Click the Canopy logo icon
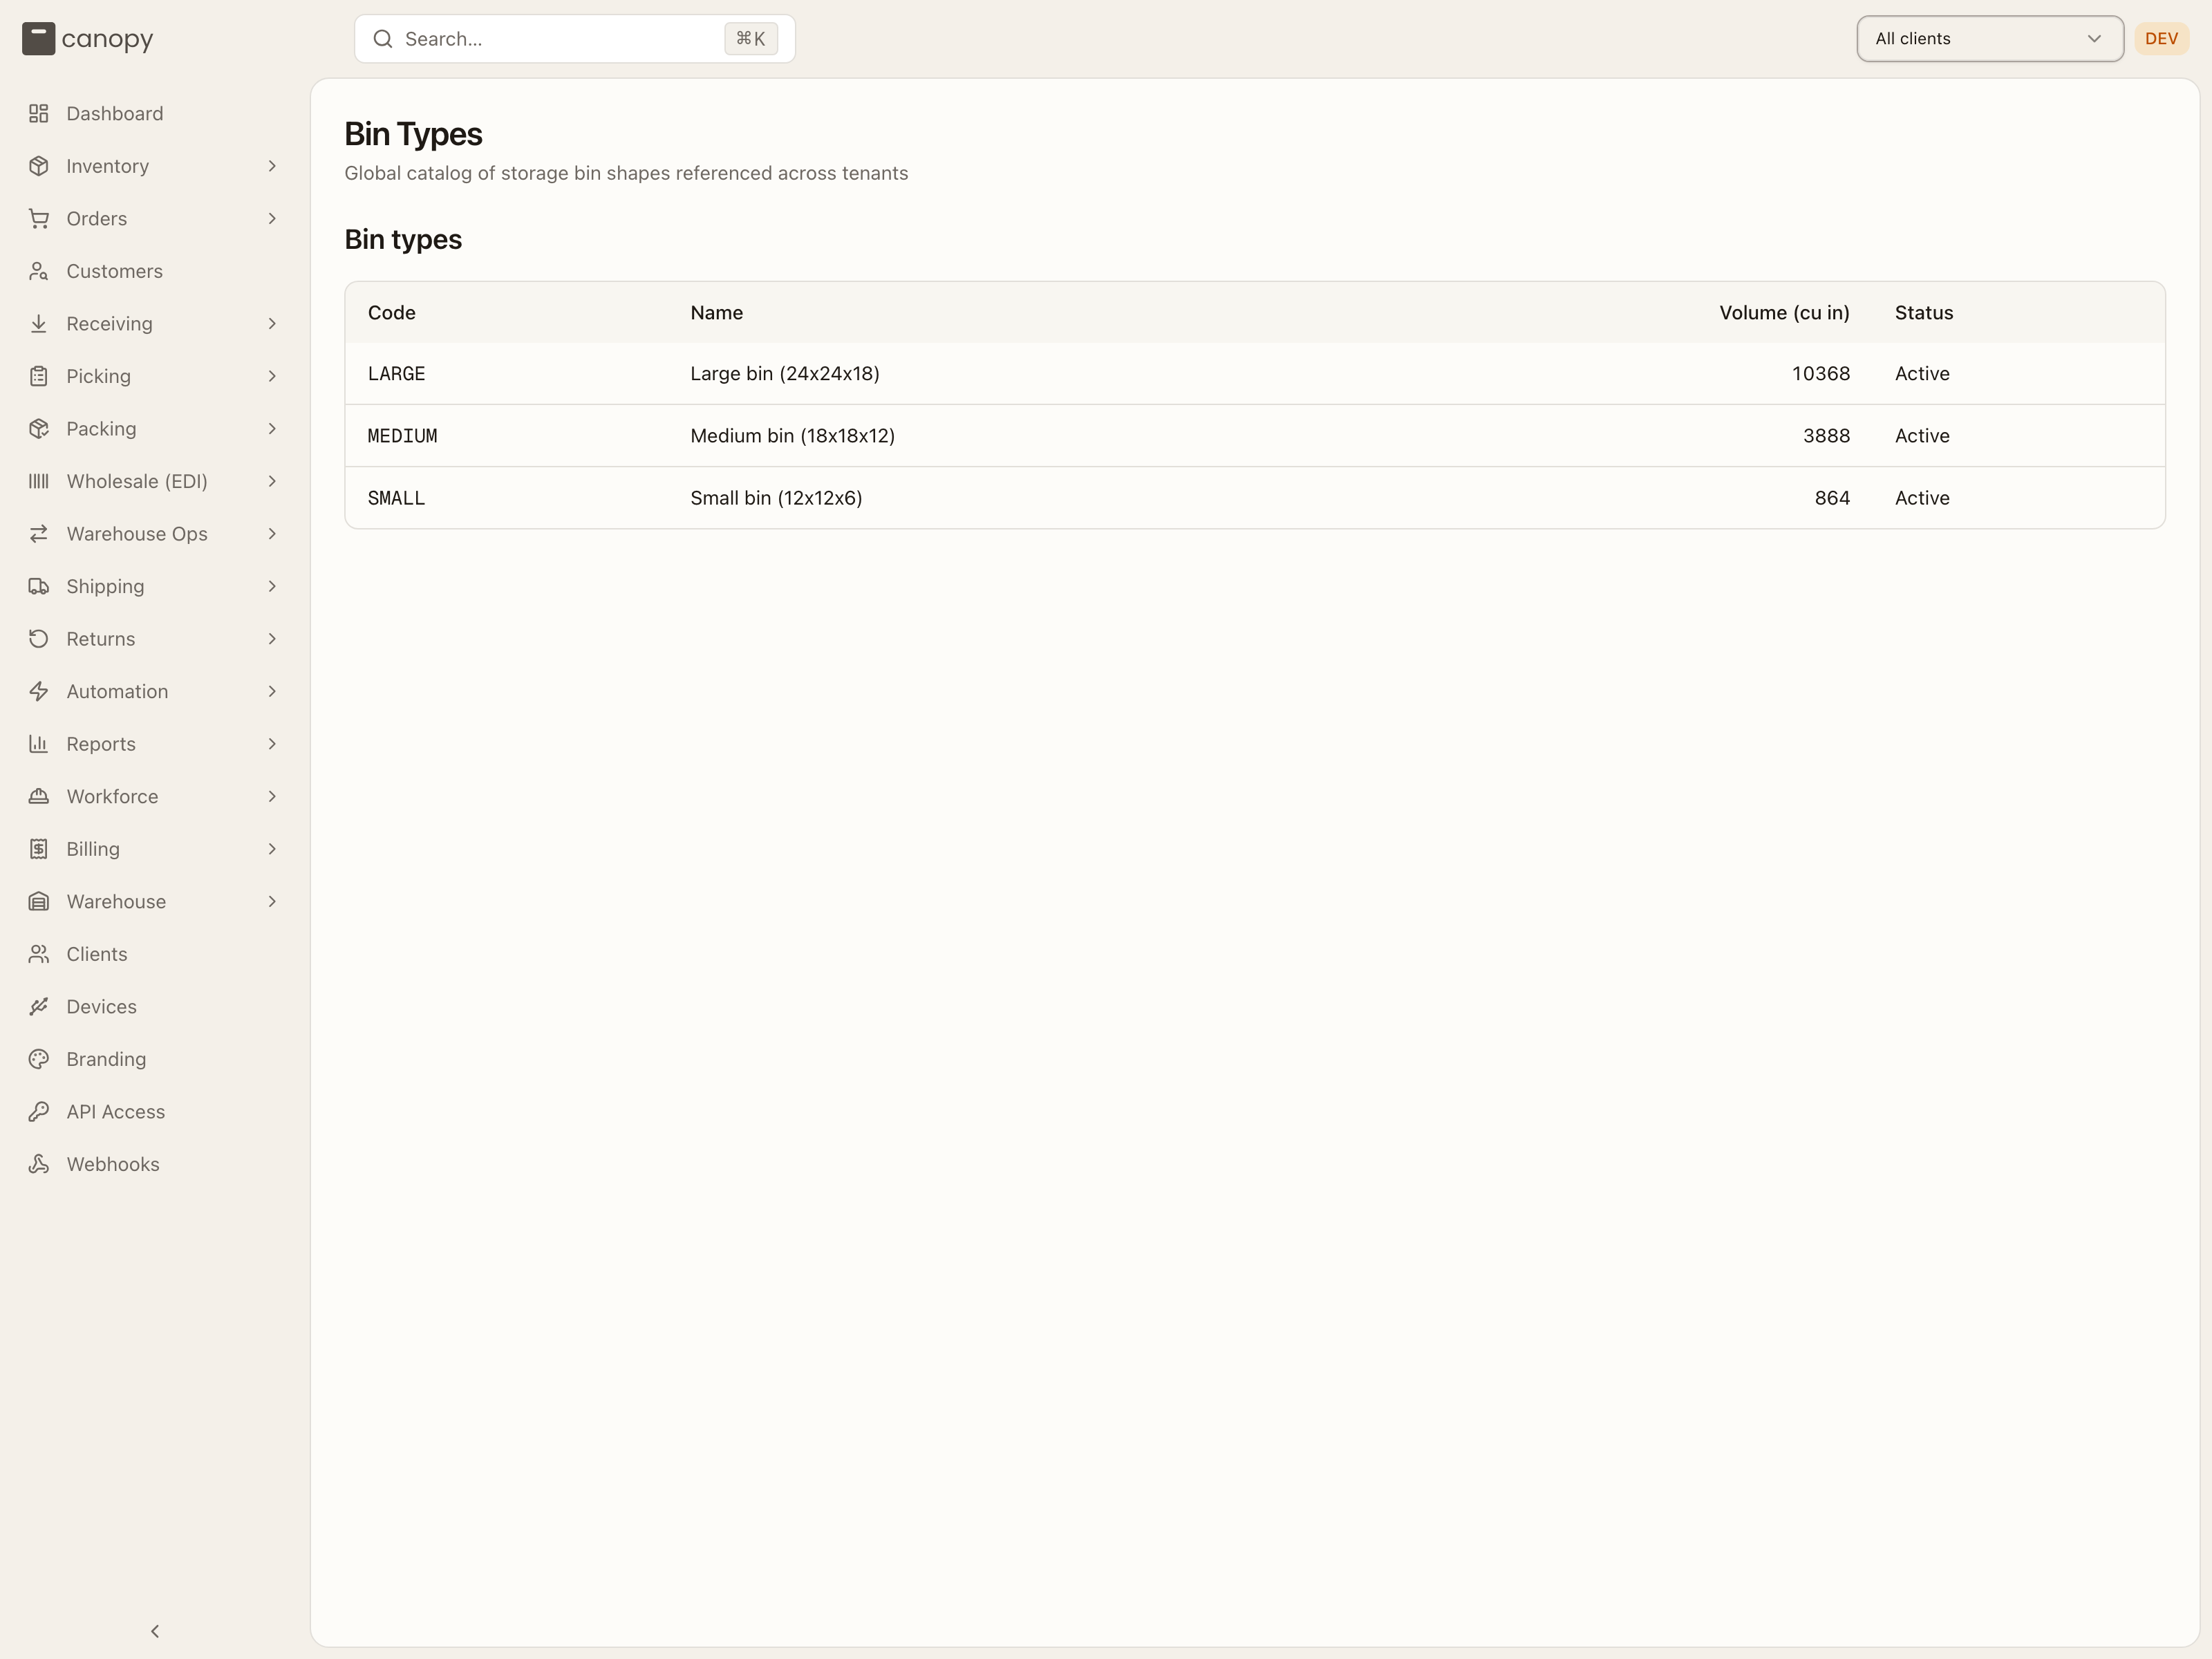 [38, 39]
